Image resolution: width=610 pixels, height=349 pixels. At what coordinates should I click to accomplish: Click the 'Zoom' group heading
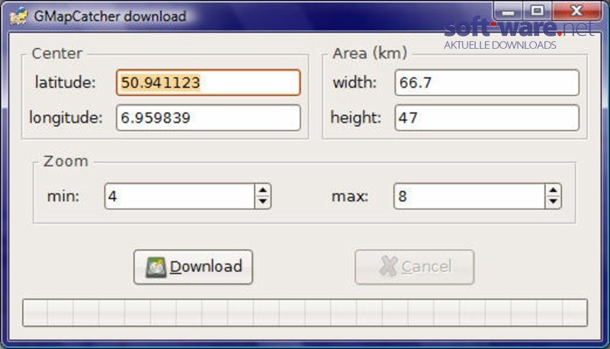click(x=66, y=162)
